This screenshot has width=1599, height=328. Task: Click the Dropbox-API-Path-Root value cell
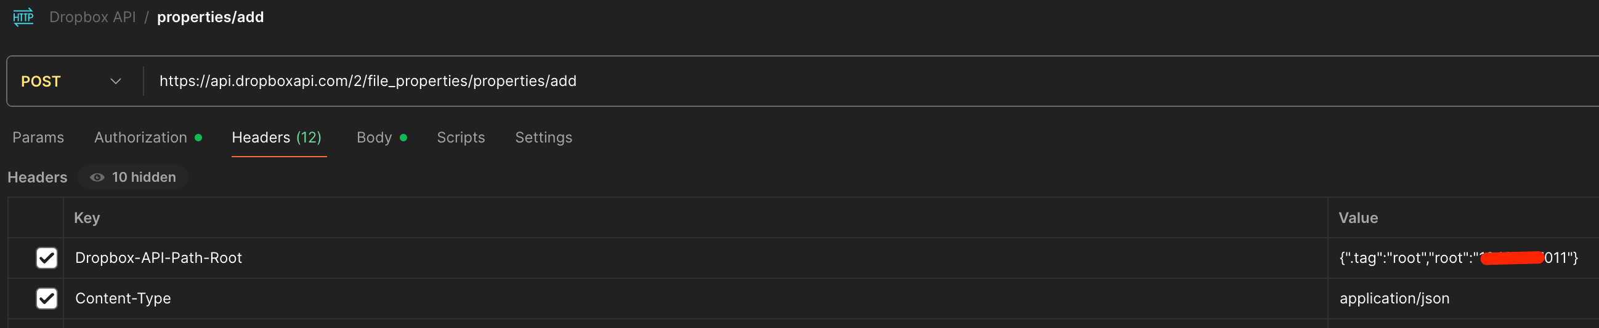point(1458,258)
